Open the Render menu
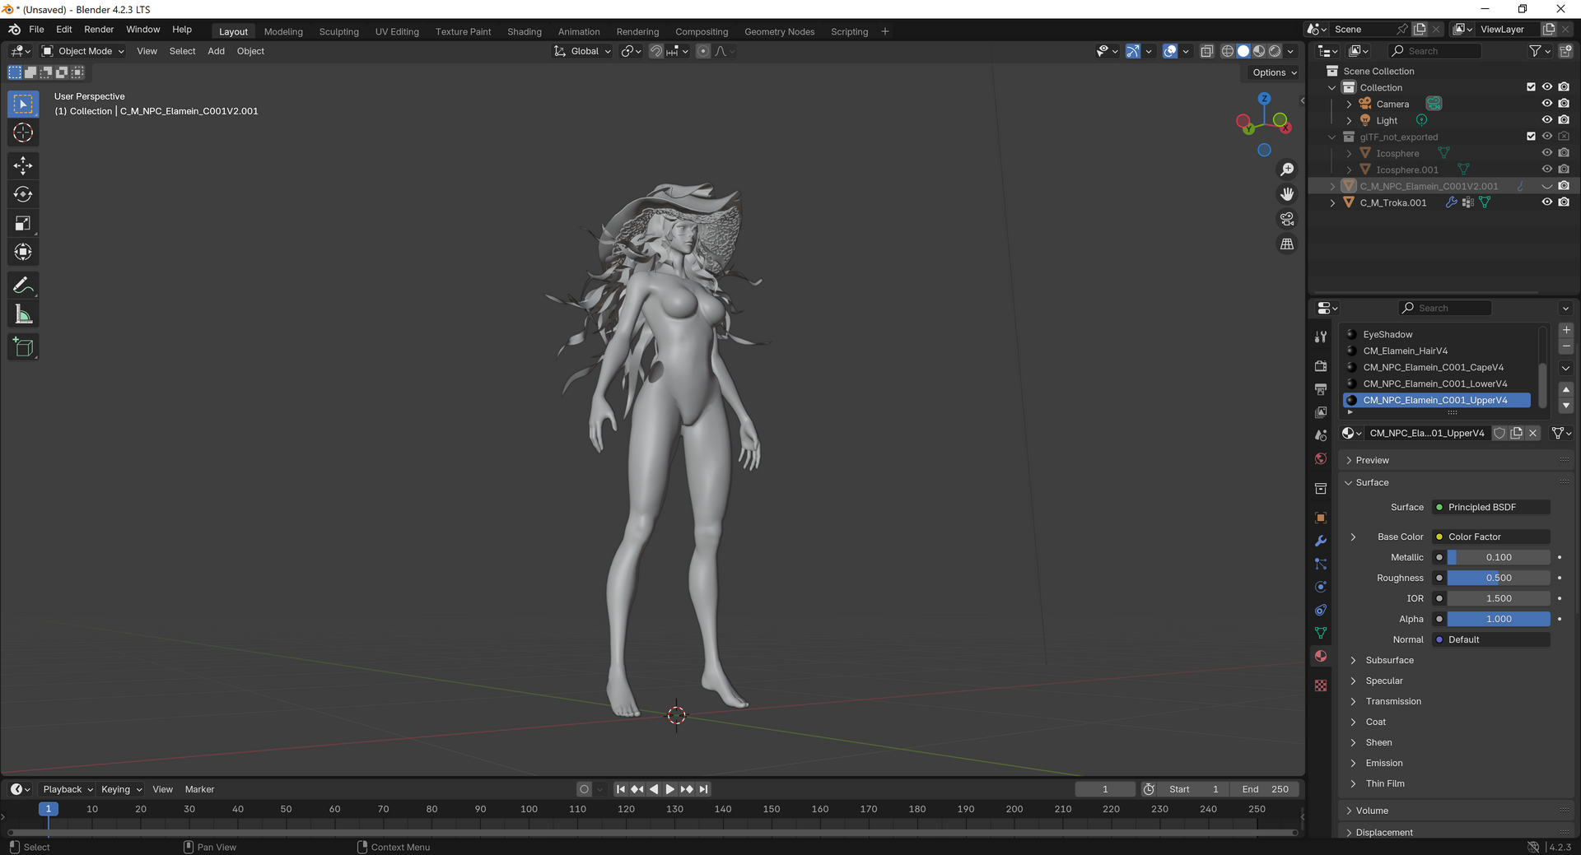1581x855 pixels. click(x=99, y=30)
